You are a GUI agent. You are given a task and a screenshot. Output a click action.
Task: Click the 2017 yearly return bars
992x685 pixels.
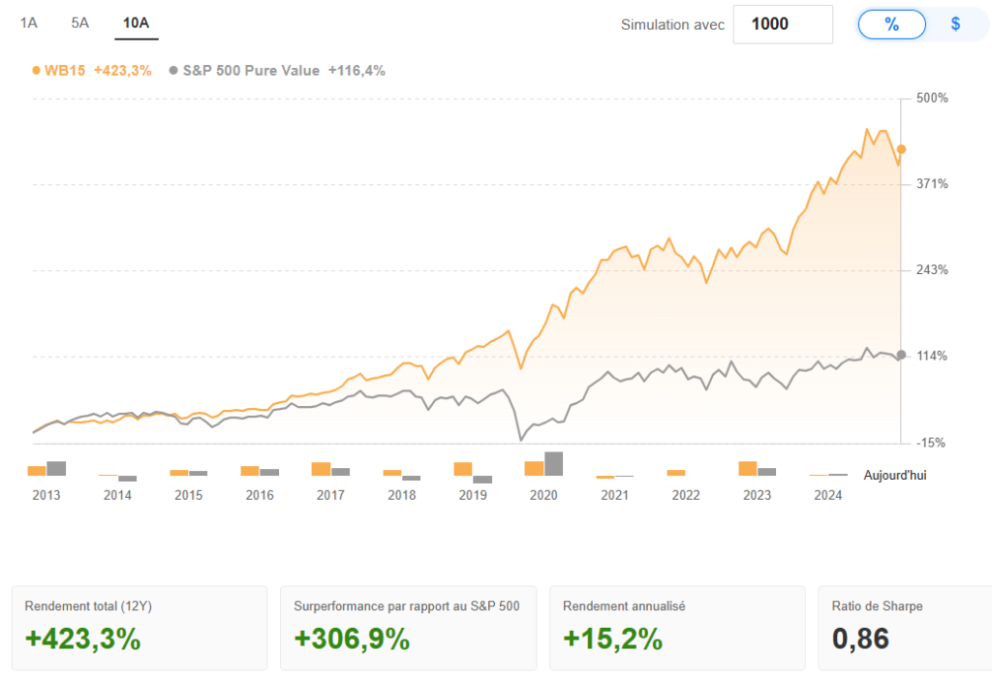coord(330,469)
